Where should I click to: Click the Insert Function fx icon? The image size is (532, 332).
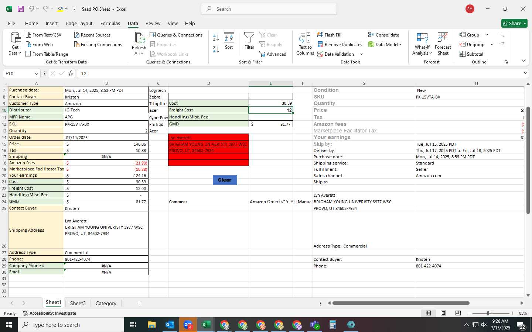click(x=71, y=73)
